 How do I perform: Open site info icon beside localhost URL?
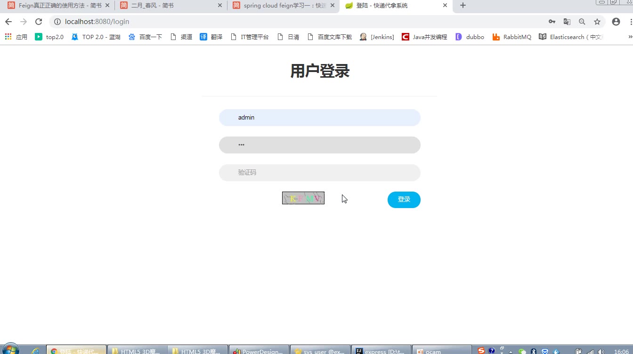tap(57, 22)
